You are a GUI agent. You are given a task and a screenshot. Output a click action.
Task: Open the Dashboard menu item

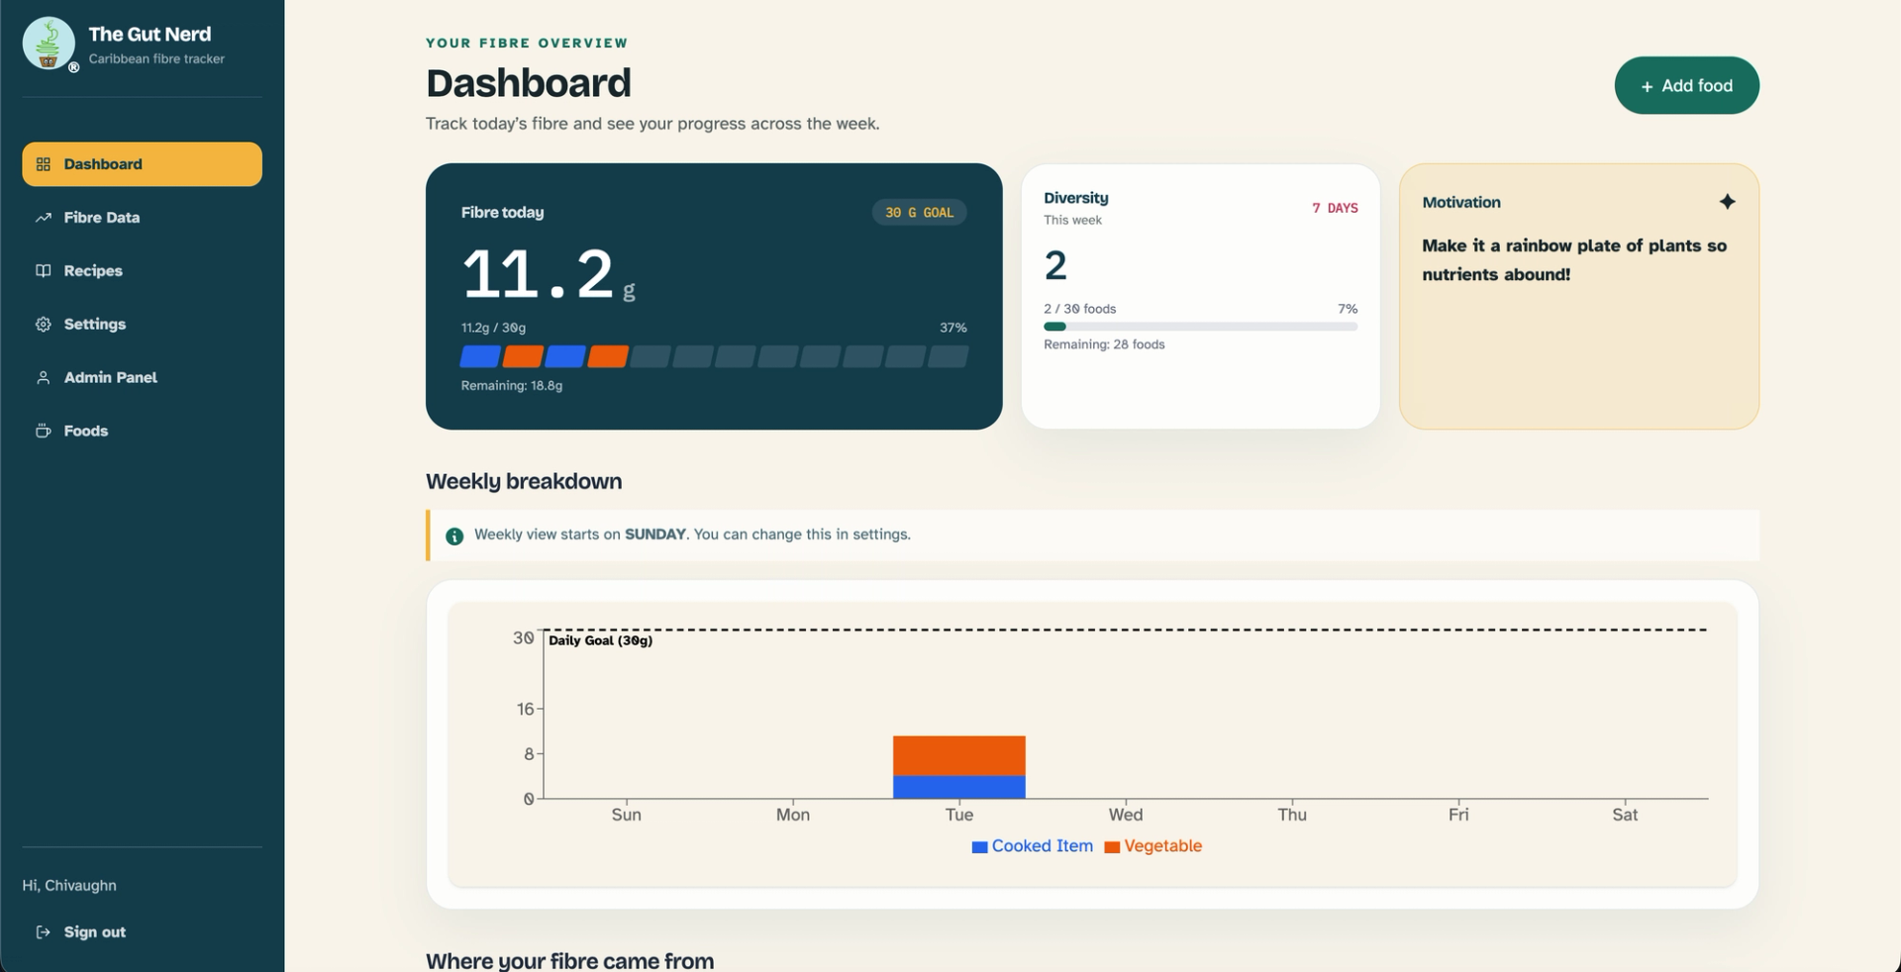point(142,164)
